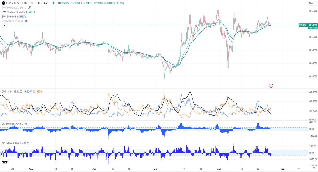Click the open value O0.59465
Viewport: 318px width, 172px height.
pos(64,3)
